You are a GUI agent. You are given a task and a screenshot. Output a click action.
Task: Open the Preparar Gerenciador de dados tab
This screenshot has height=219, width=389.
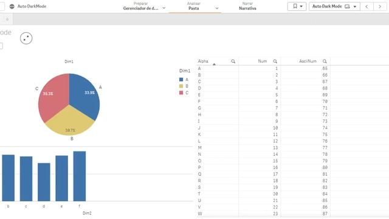coord(140,6)
